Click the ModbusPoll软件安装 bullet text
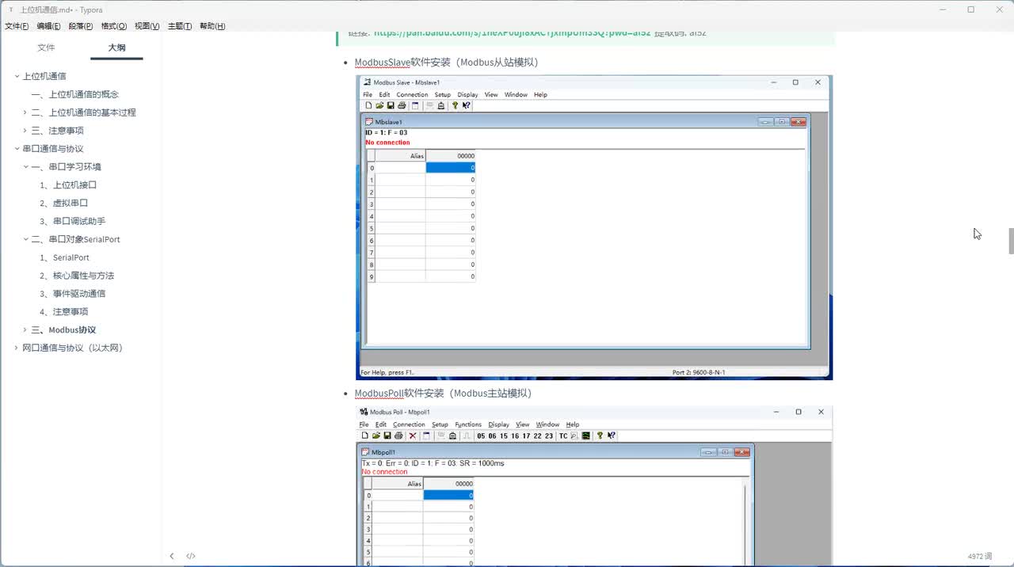Screen dimensions: 1014x567 point(443,393)
